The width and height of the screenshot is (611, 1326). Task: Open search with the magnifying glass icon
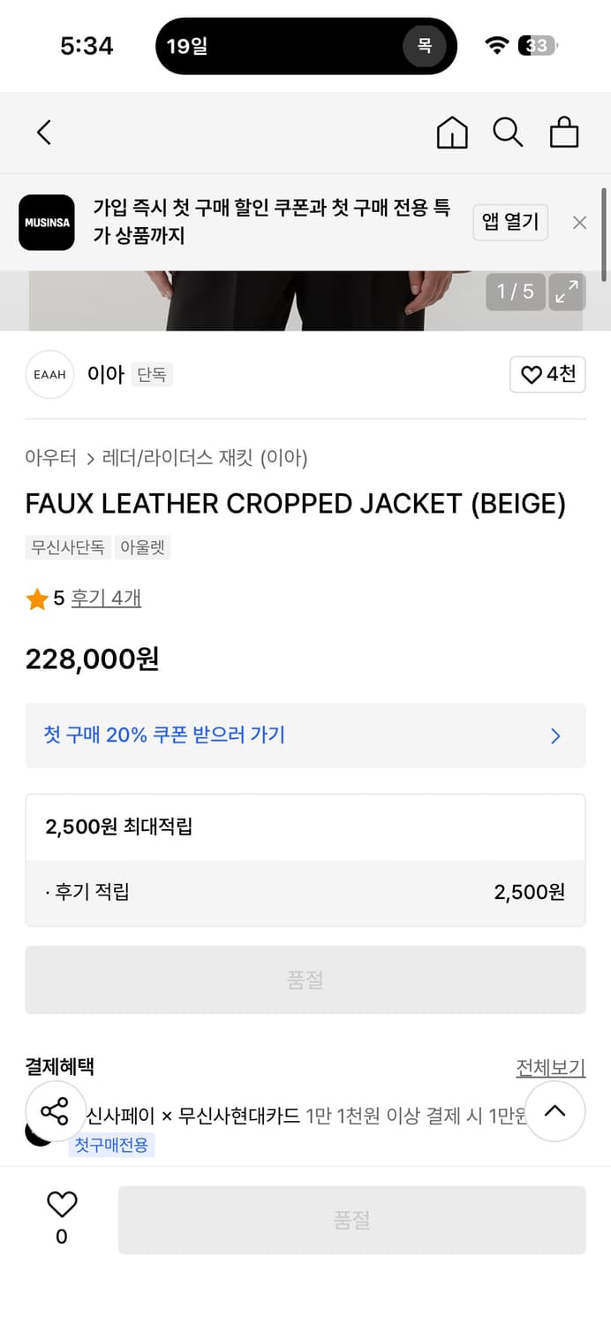coord(508,133)
